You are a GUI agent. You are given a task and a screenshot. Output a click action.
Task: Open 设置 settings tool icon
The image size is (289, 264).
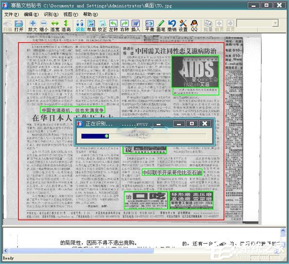pyautogui.click(x=183, y=26)
